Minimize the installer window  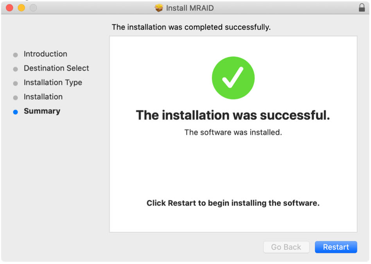[22, 7]
